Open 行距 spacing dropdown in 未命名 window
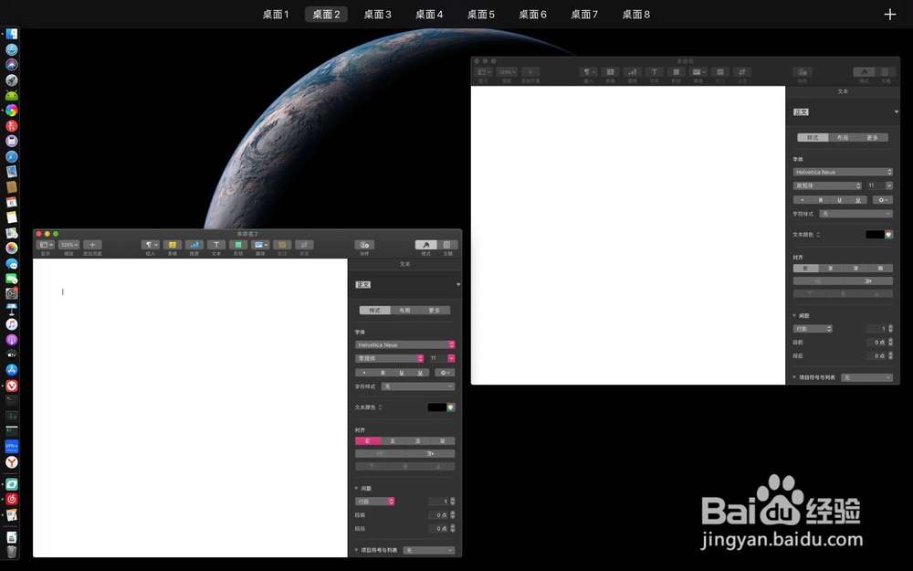 click(x=813, y=329)
